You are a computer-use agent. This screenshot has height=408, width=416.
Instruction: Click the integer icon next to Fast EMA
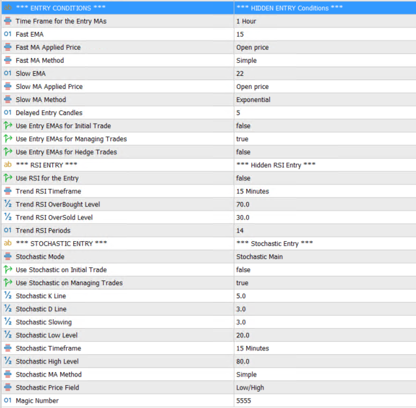pos(8,34)
